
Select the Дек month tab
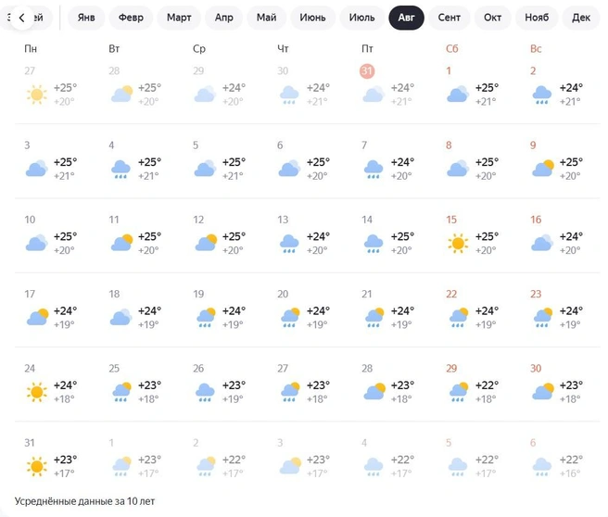[x=581, y=18]
